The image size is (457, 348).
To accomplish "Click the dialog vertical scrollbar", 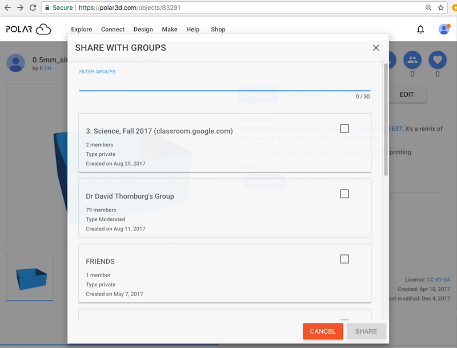I will pos(386,119).
